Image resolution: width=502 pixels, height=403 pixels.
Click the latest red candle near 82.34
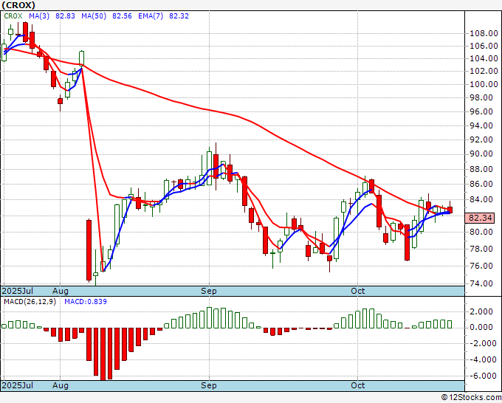coord(450,210)
